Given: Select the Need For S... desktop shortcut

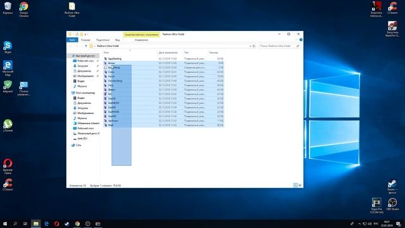Looking at the screenshot, I should 392,29.
